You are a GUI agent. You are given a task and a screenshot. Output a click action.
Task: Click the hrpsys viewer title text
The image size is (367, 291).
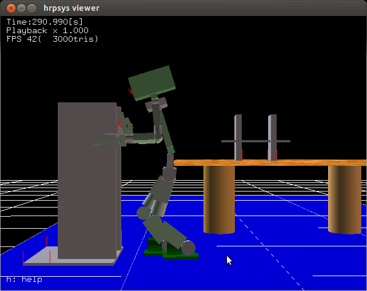tap(71, 8)
